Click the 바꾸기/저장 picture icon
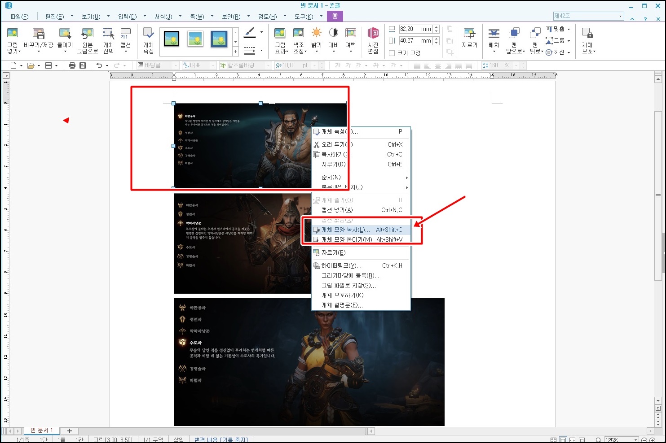Viewport: 666px width, 443px height. tap(38, 33)
